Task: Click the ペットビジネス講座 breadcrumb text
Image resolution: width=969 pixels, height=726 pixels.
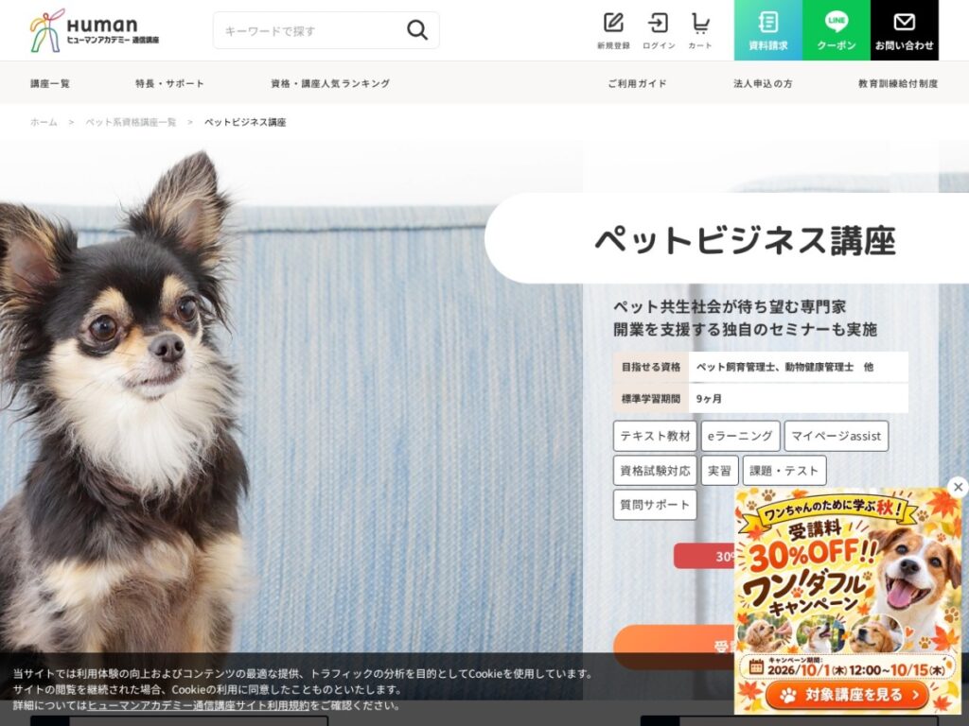Action: pyautogui.click(x=245, y=122)
